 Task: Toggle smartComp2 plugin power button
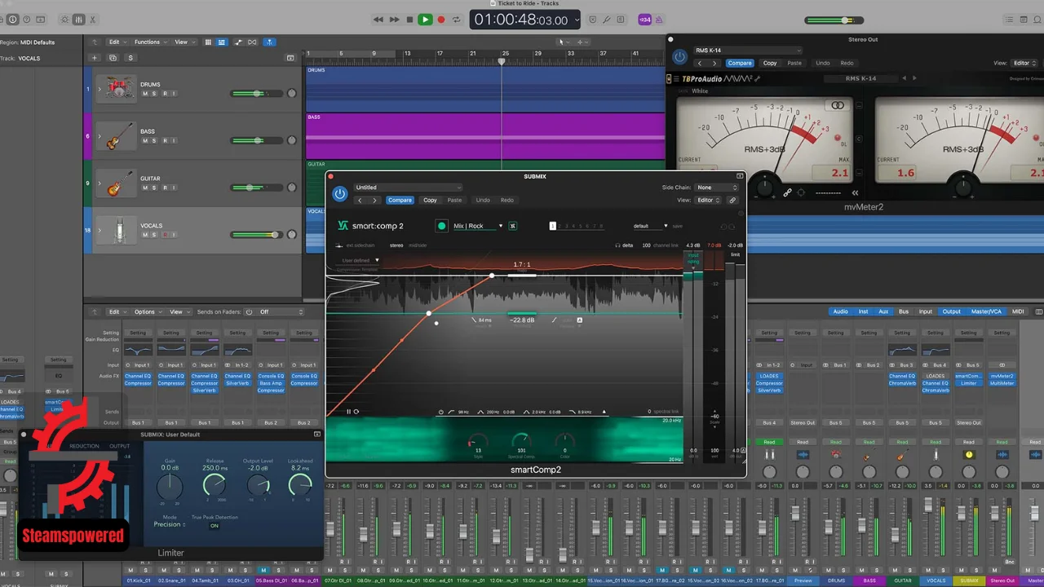point(340,194)
